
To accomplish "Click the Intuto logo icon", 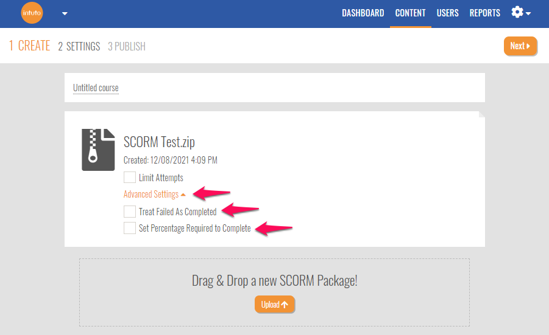I will 32,13.
